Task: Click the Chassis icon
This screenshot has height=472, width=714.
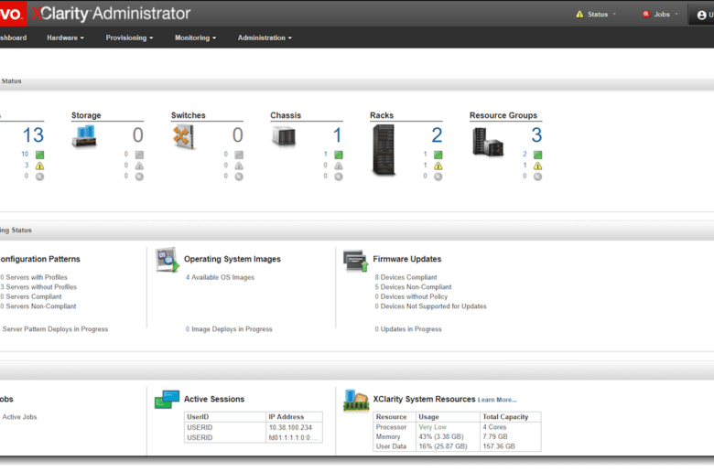Action: coord(284,136)
